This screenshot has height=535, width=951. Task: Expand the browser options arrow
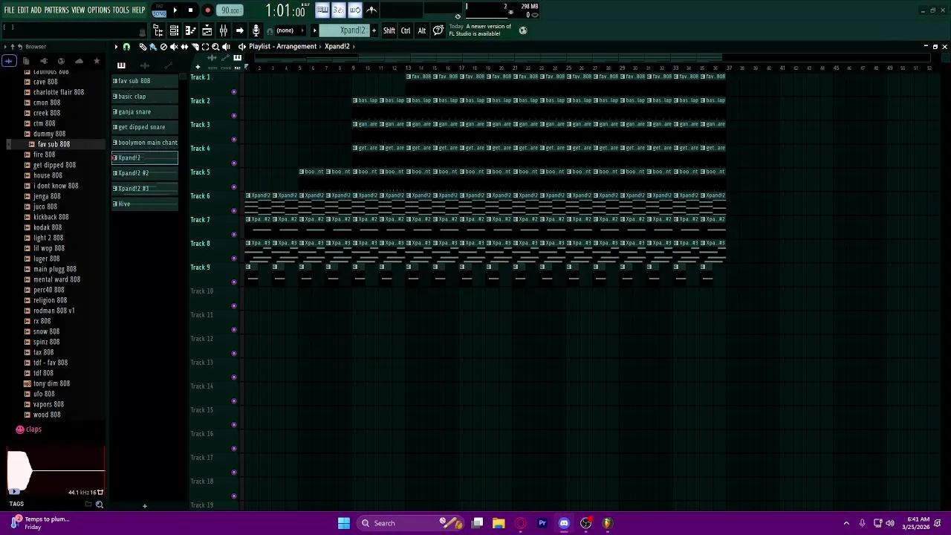(5, 47)
